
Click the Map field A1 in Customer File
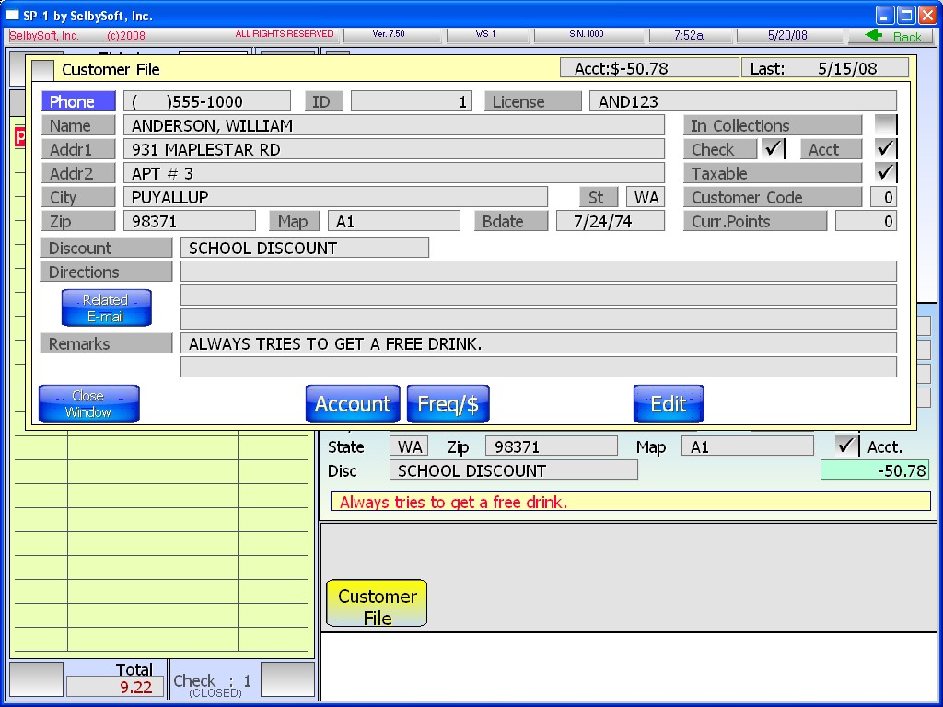[x=394, y=221]
